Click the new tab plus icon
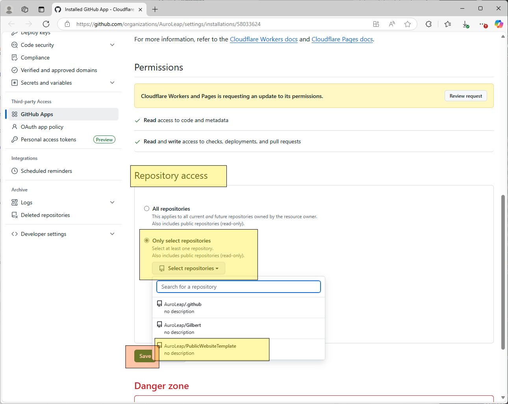 tap(155, 9)
